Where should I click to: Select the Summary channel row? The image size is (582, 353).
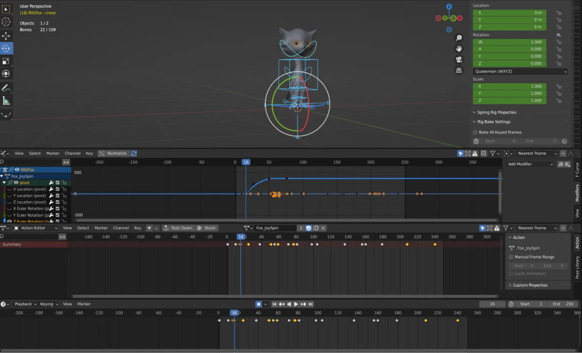(34, 244)
